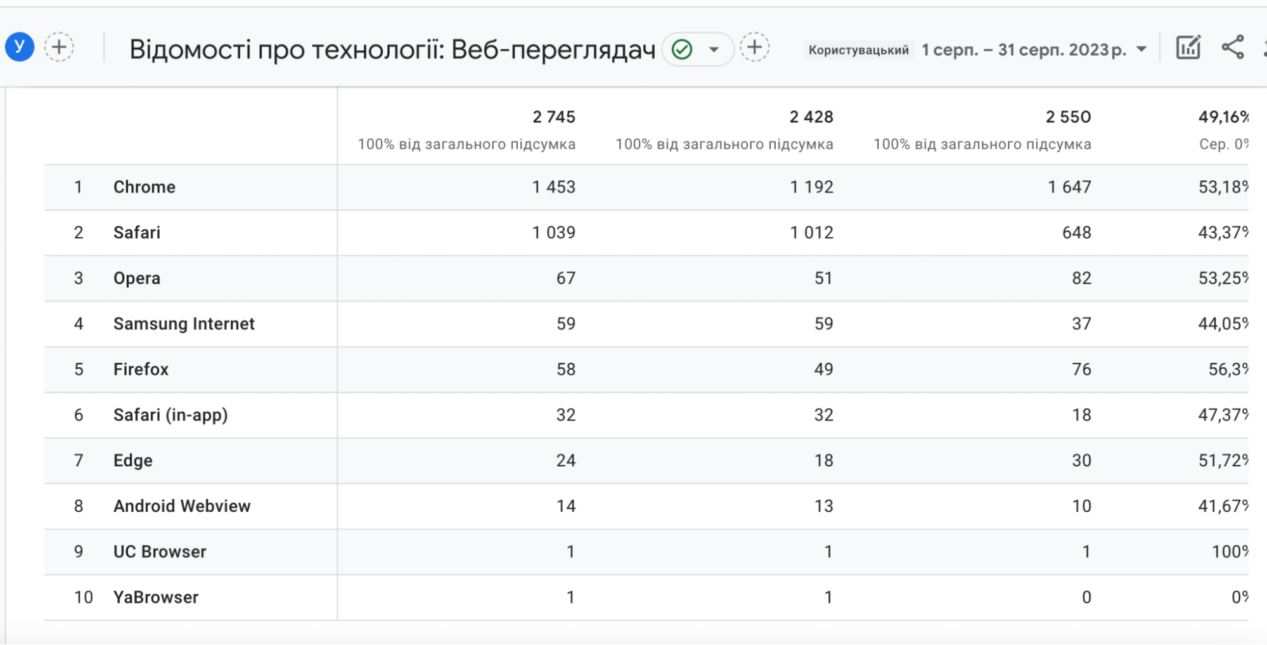Expand the date range dropdown arrow

coord(1142,49)
